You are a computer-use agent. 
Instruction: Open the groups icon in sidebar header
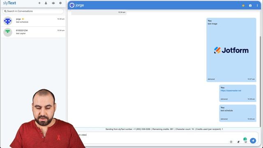point(53,3)
